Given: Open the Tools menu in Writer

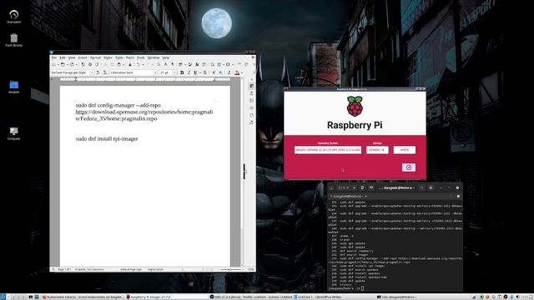Looking at the screenshot, I should [x=141, y=57].
